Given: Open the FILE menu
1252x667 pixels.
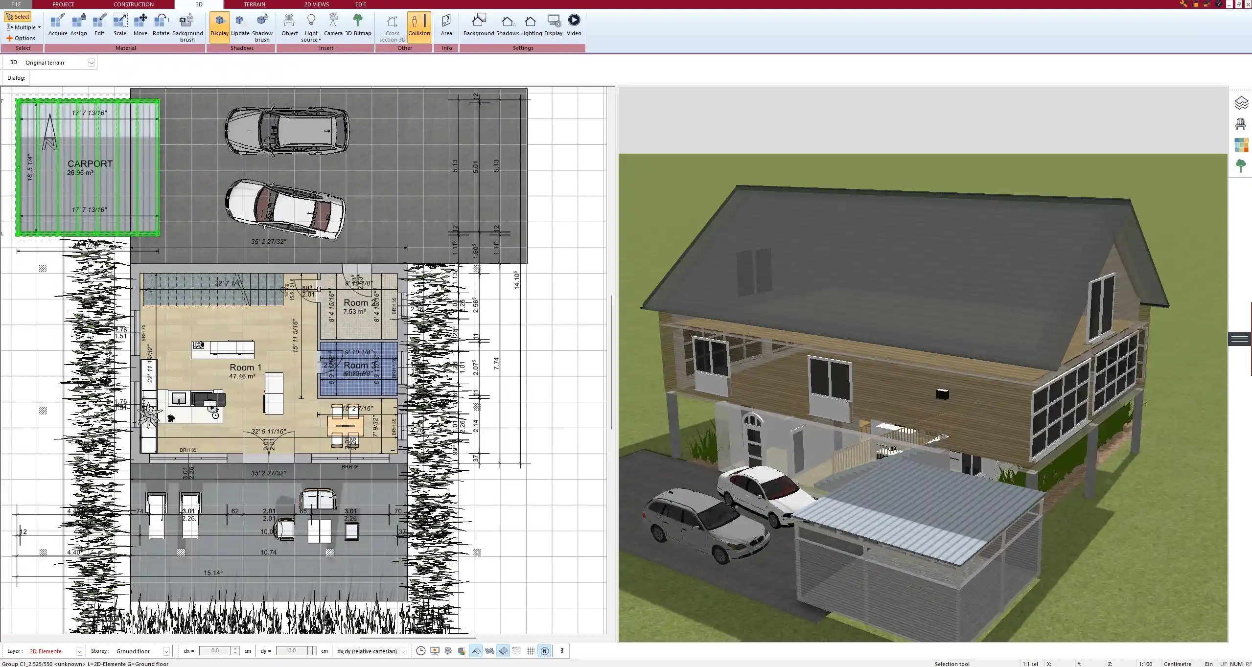Looking at the screenshot, I should 17,4.
